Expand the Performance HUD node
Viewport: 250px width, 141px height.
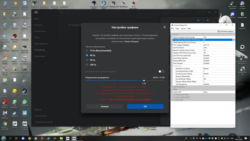point(174,95)
